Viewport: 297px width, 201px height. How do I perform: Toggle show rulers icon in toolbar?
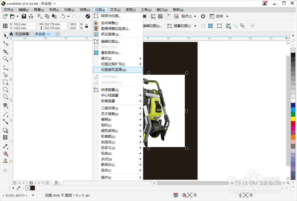coord(153,16)
